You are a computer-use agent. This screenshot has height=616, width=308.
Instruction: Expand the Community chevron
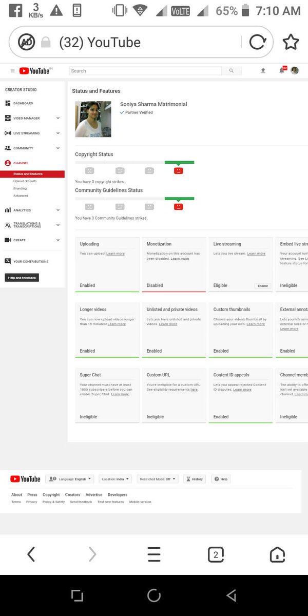(58, 148)
